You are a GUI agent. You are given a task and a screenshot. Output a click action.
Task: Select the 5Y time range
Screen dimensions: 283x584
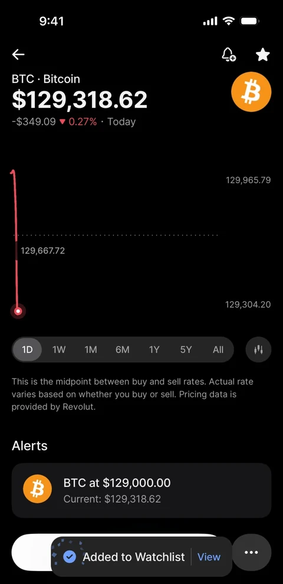pyautogui.click(x=186, y=349)
